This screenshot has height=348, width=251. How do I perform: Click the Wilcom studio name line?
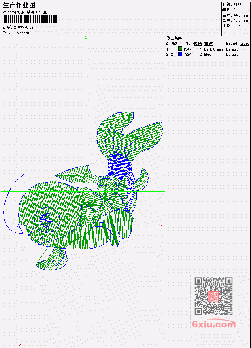(x=25, y=12)
